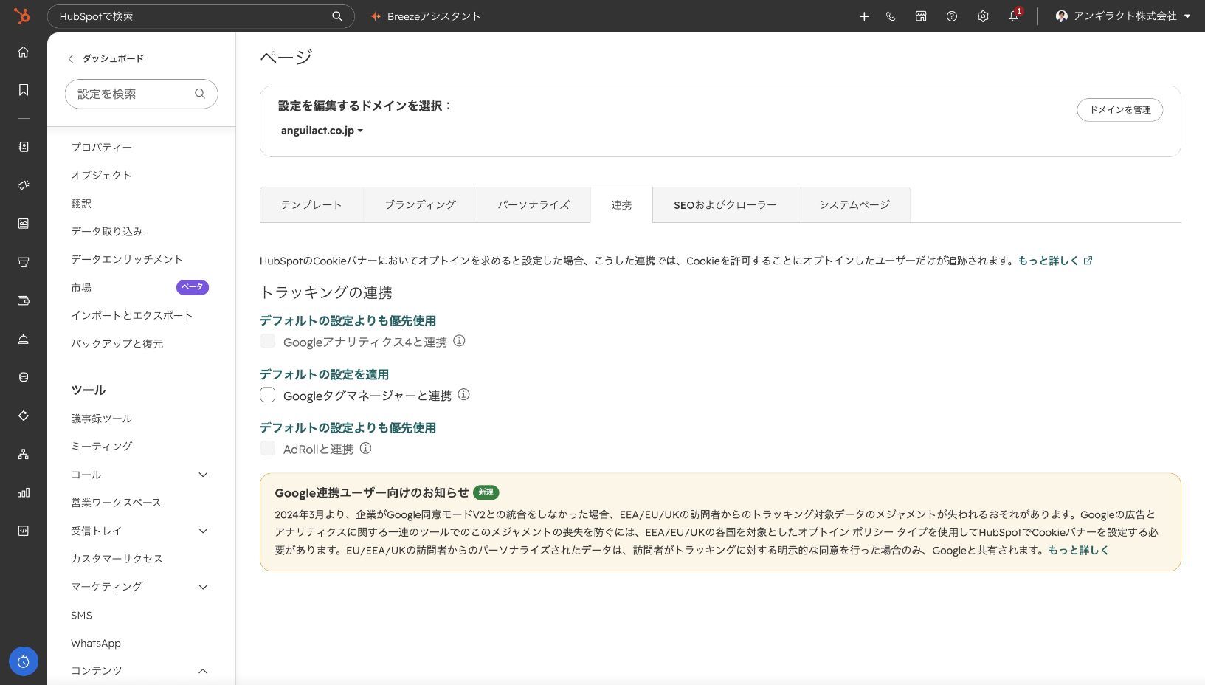Toggle Googleアナリティクス4と連携 checkbox
Viewport: 1205px width, 685px height.
tap(268, 341)
